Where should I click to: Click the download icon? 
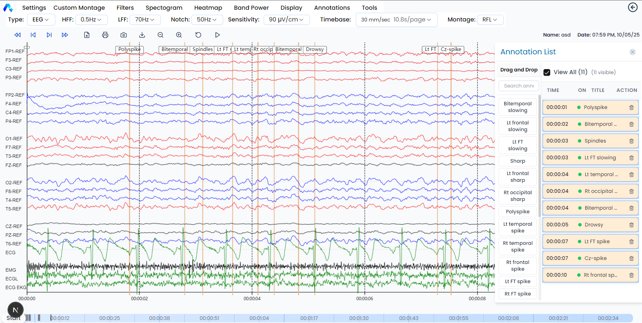click(x=142, y=35)
